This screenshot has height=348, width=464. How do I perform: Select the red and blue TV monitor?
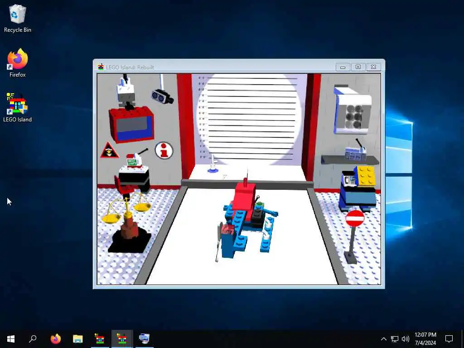(131, 125)
